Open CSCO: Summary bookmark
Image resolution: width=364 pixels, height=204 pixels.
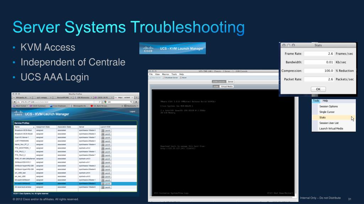coord(38,106)
